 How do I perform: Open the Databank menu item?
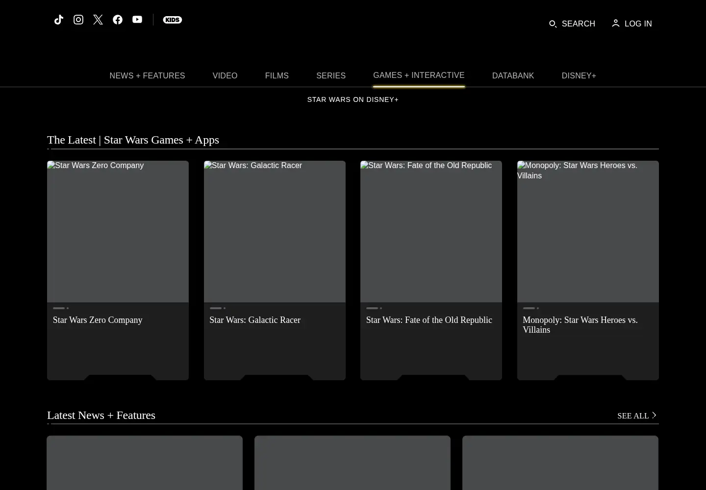pos(513,75)
